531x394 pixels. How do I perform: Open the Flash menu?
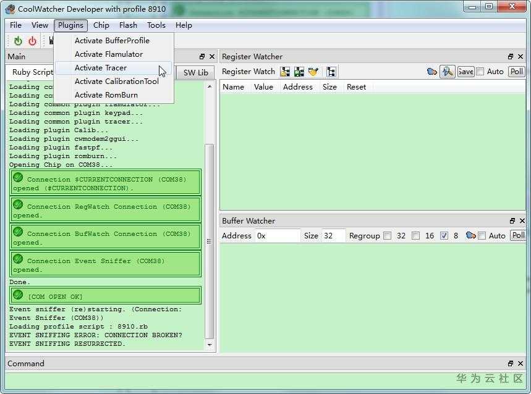click(128, 25)
